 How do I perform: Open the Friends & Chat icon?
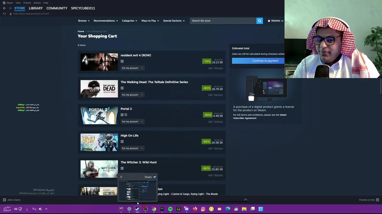[x=378, y=200]
